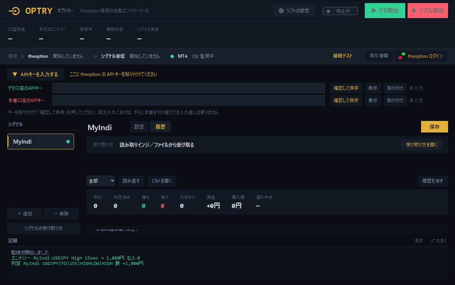
Task: Click the MT4 green status dot
Action: (172, 56)
